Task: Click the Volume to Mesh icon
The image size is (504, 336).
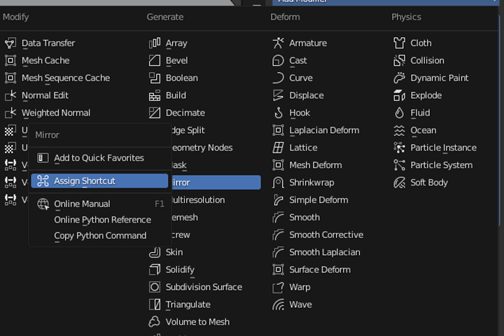Action: point(155,322)
